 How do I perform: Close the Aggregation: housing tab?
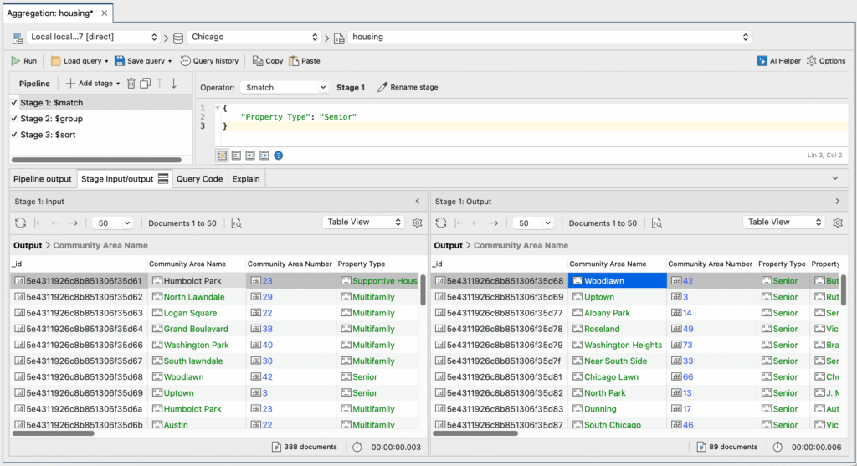pyautogui.click(x=105, y=13)
